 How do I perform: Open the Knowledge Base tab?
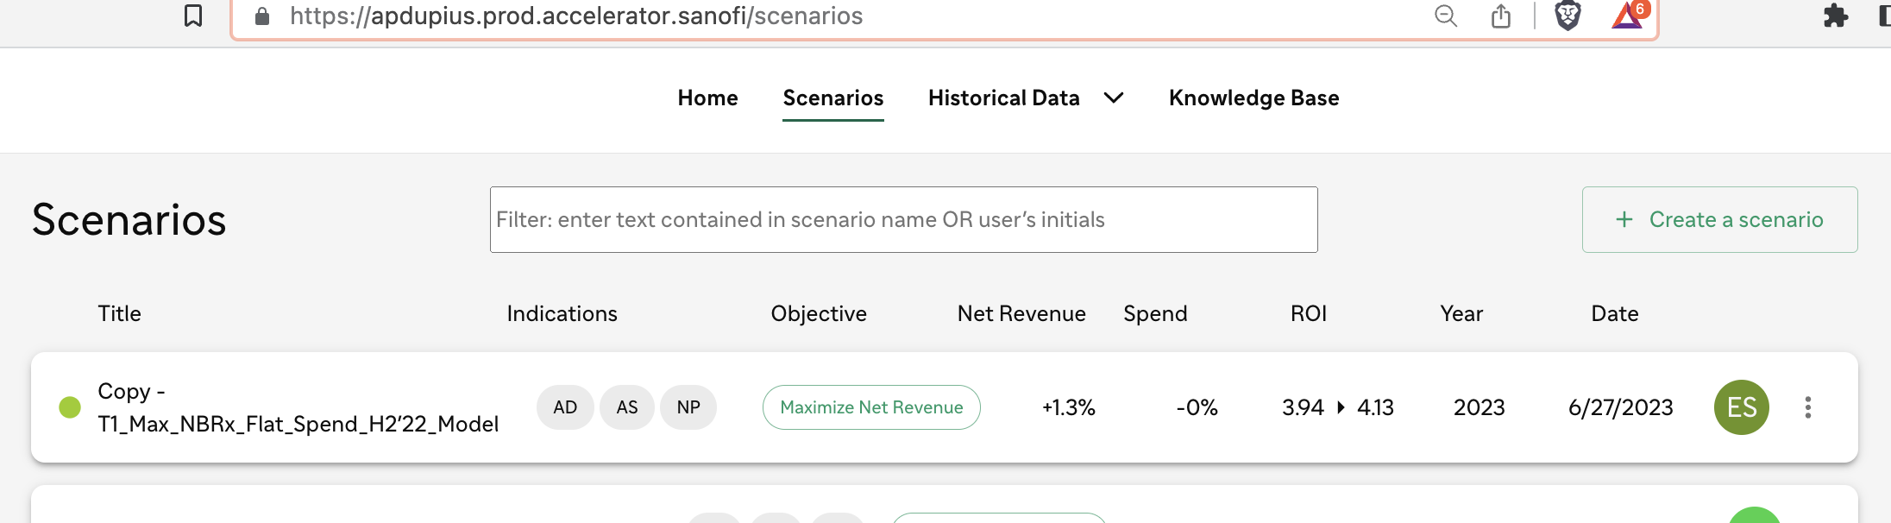pyautogui.click(x=1253, y=98)
